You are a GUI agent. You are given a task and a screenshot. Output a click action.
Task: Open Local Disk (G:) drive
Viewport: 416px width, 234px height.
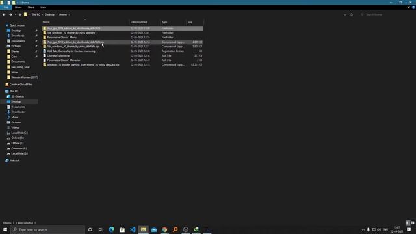19,153
